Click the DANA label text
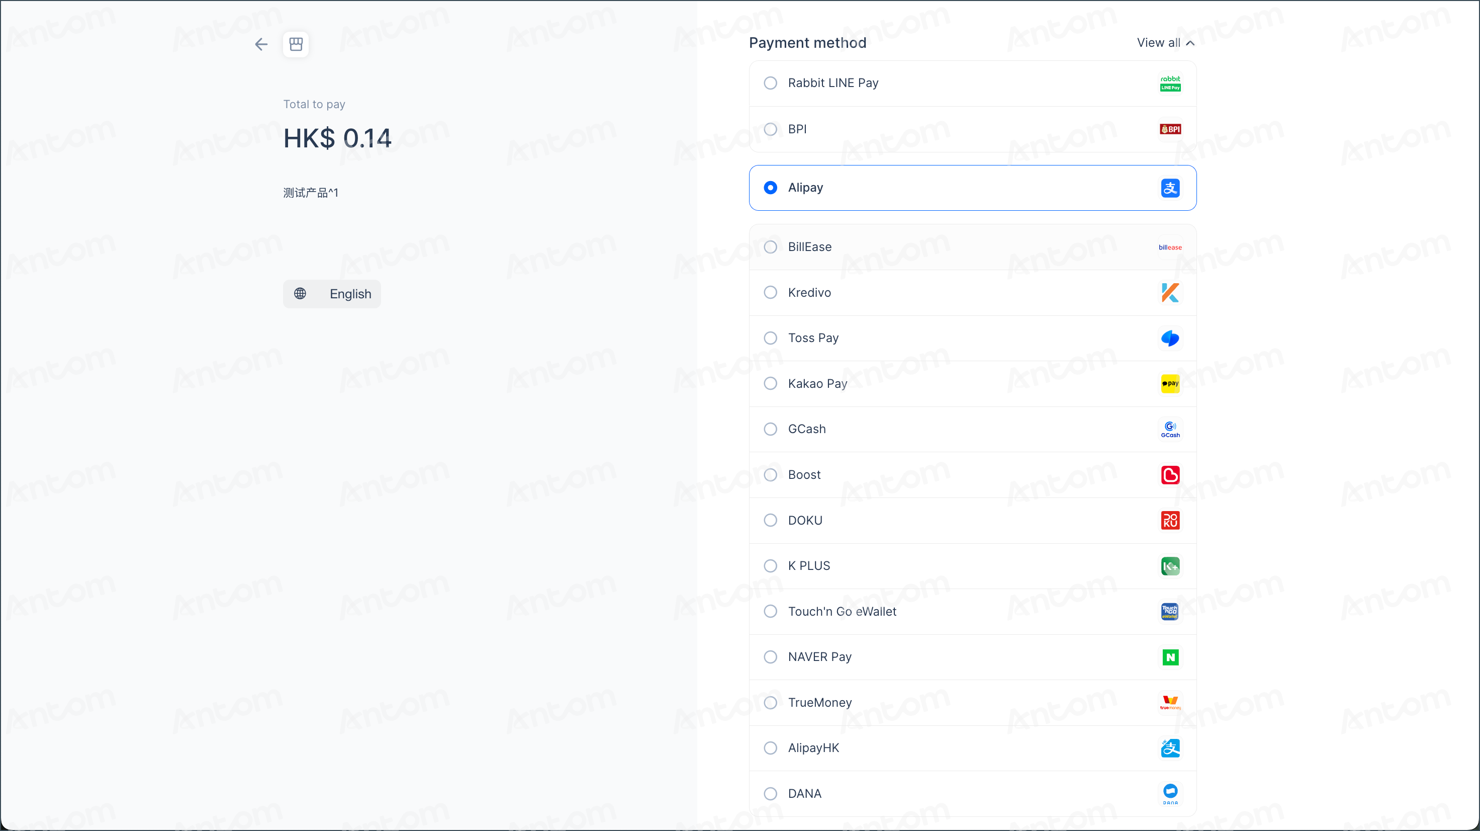Viewport: 1480px width, 831px height. [x=804, y=794]
